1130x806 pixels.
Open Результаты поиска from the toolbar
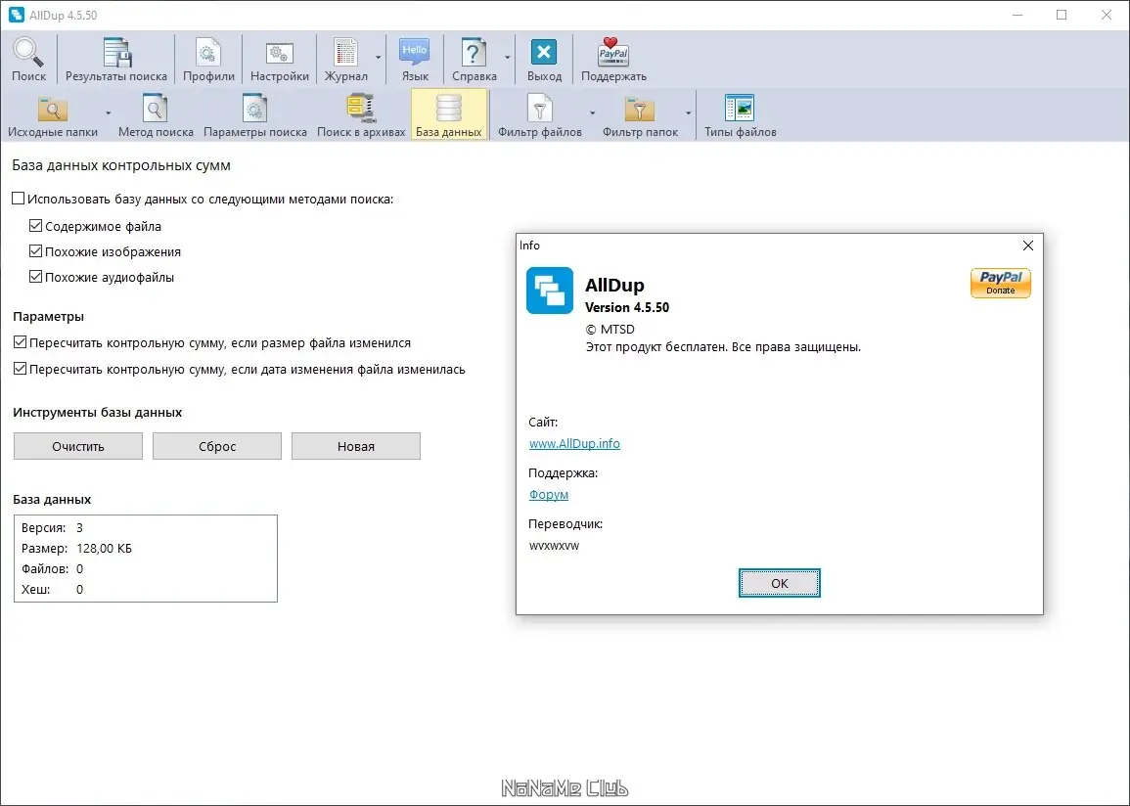pyautogui.click(x=116, y=59)
